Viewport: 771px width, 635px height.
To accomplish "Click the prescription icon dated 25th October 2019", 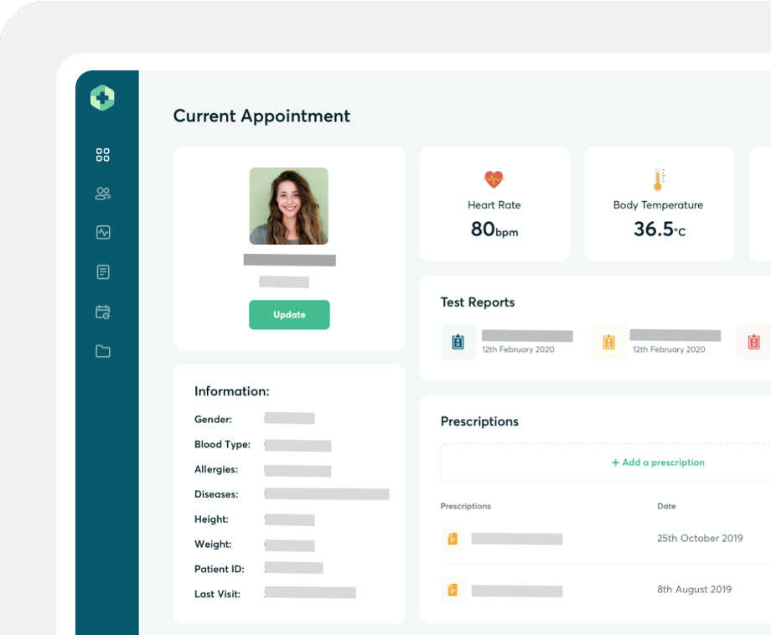I will click(453, 539).
